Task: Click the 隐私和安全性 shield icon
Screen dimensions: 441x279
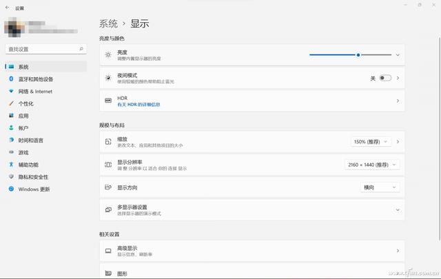Action: tap(11, 176)
